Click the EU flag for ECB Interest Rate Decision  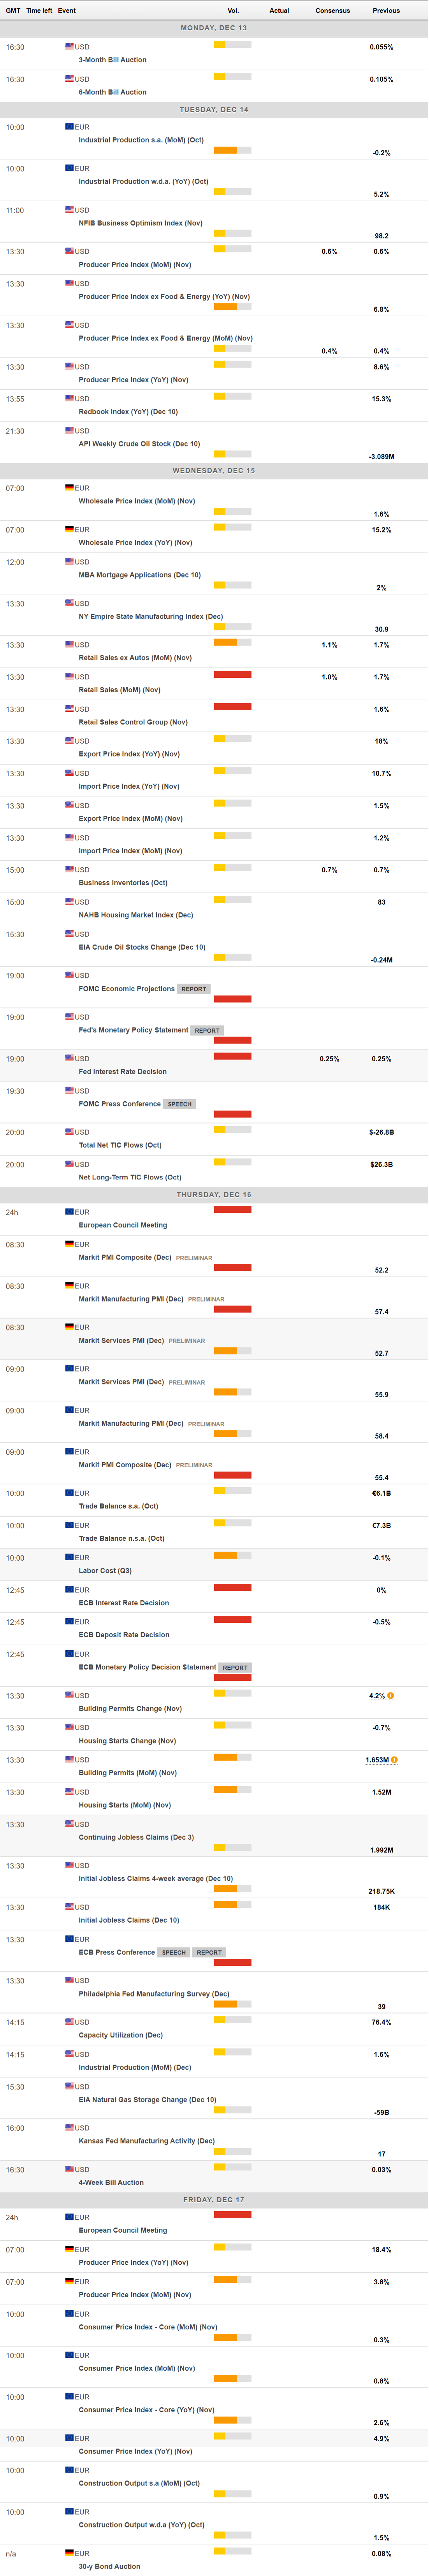70,1589
